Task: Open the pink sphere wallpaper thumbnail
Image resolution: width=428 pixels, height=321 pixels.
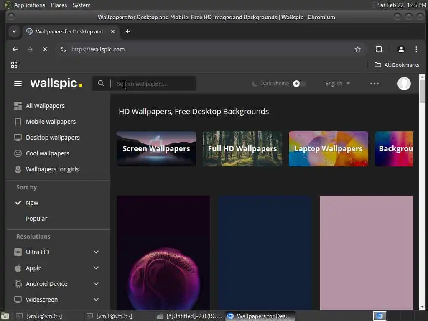Action: point(163,253)
